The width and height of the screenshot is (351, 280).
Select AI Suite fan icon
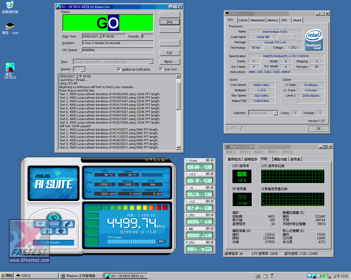61,231
